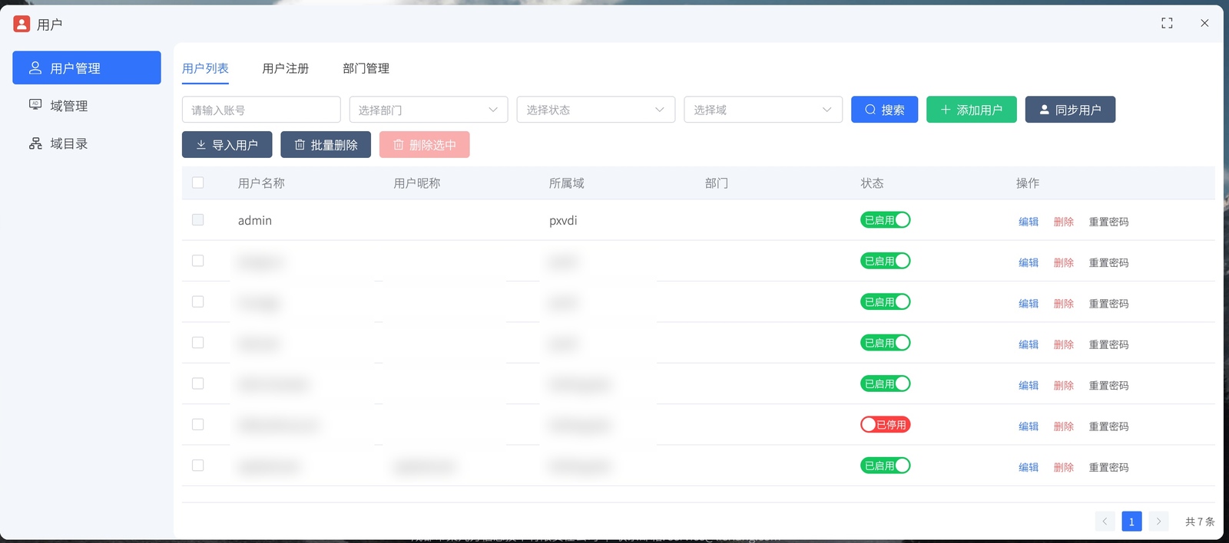This screenshot has width=1229, height=543.
Task: Click the tree icon beside 域目录
Action: 35,143
